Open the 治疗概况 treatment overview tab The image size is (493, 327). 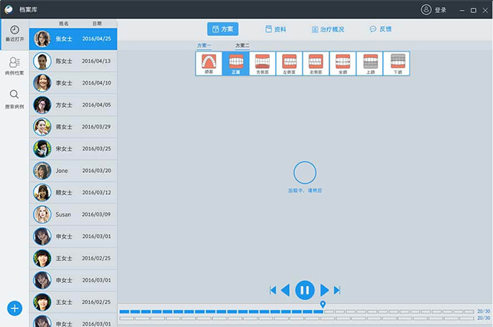tap(328, 29)
